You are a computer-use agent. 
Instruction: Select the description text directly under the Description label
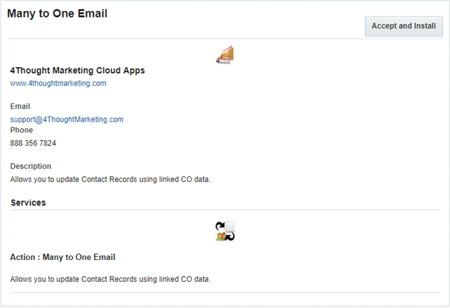click(110, 179)
